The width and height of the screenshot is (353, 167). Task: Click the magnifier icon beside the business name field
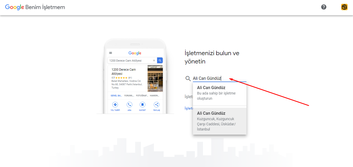click(x=188, y=78)
